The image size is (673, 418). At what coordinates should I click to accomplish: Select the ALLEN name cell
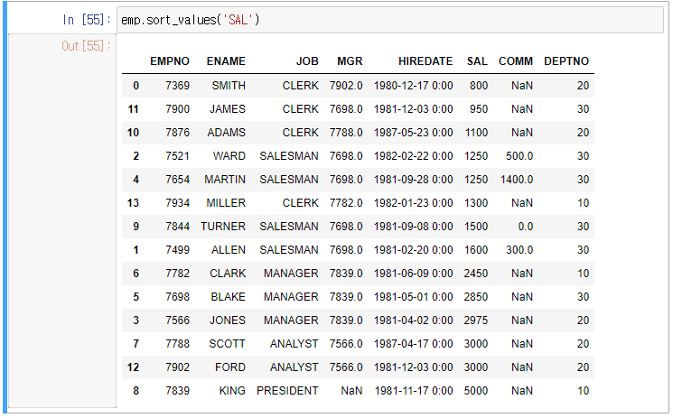(x=229, y=250)
